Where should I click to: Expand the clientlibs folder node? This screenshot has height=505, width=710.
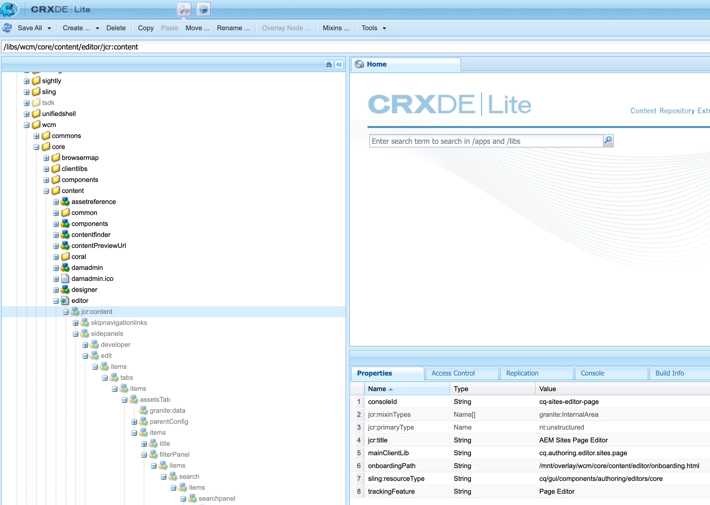click(x=46, y=169)
